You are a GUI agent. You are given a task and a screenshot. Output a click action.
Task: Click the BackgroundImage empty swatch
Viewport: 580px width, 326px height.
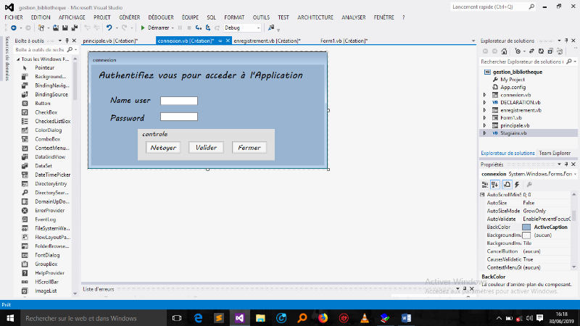coord(526,235)
